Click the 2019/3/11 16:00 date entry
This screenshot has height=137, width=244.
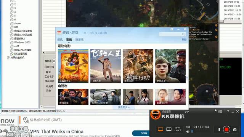pyautogui.click(x=233, y=10)
